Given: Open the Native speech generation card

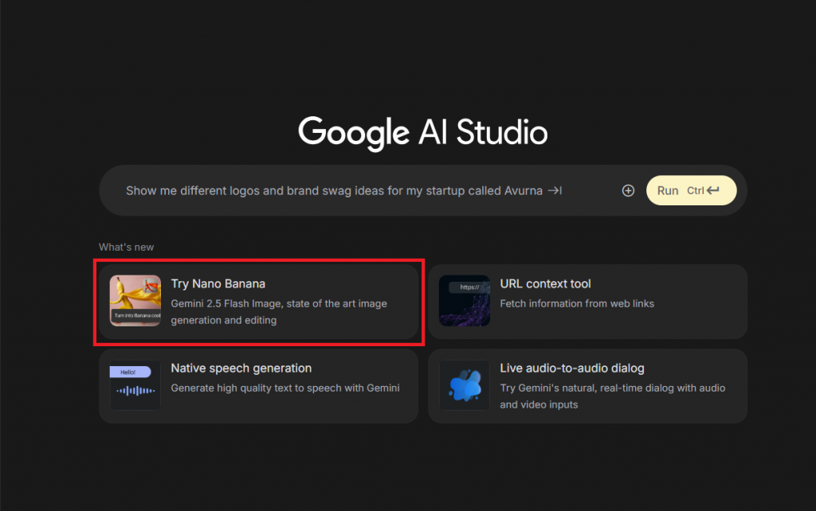Looking at the screenshot, I should pyautogui.click(x=259, y=386).
